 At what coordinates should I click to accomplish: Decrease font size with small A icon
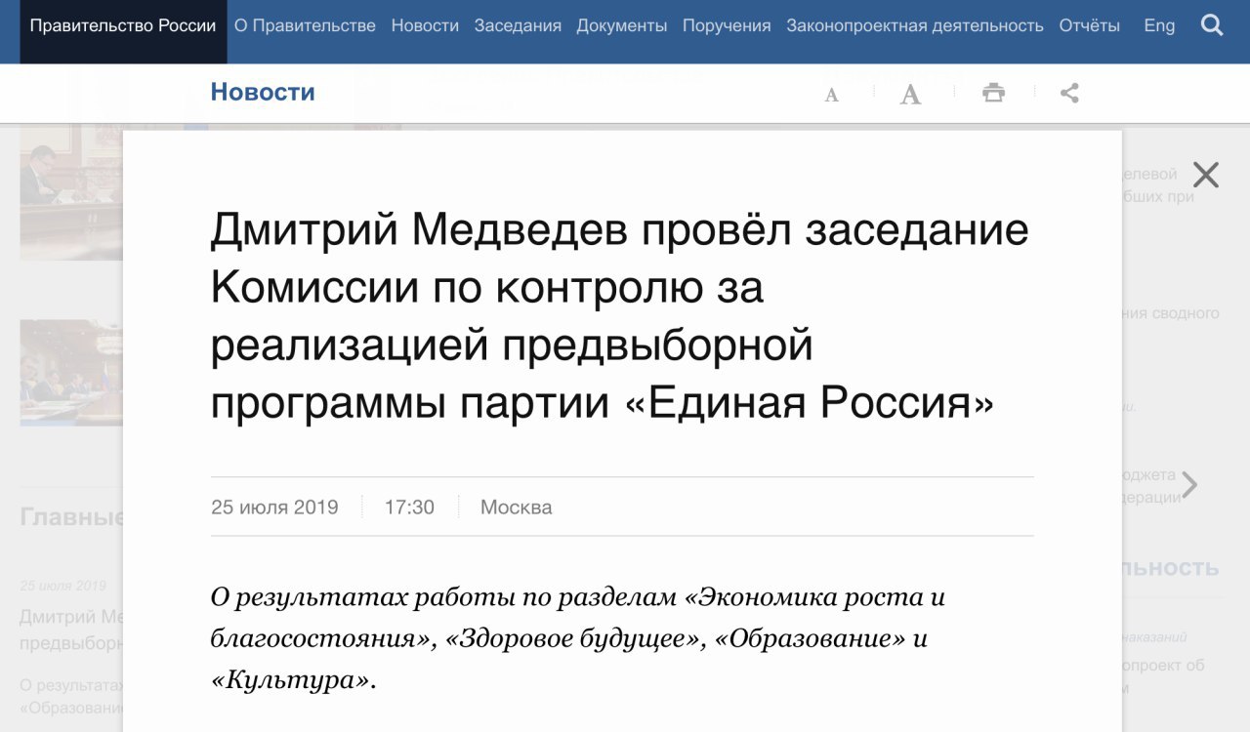point(831,95)
